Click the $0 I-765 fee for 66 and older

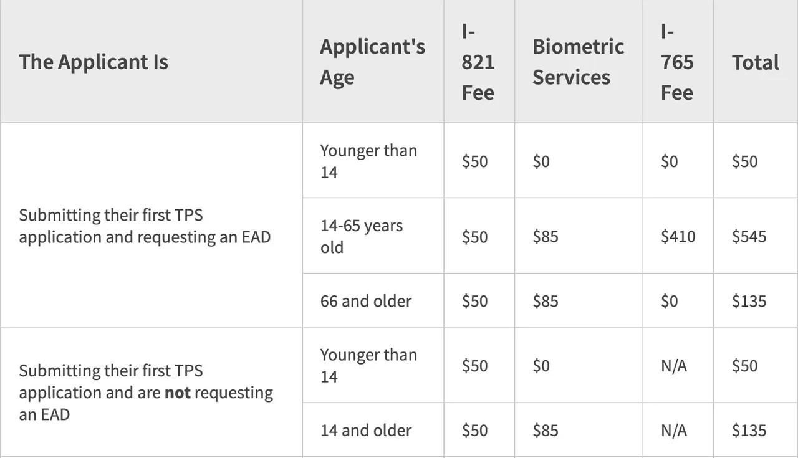tap(670, 301)
